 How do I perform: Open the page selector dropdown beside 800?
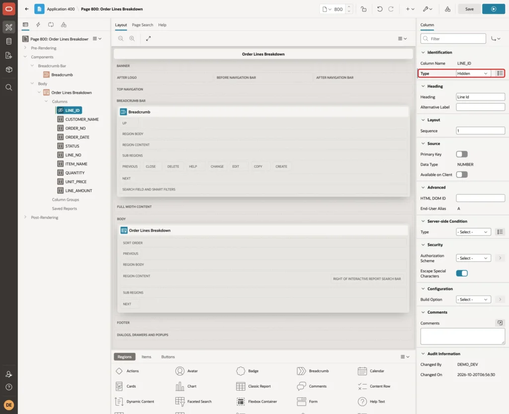coord(327,9)
